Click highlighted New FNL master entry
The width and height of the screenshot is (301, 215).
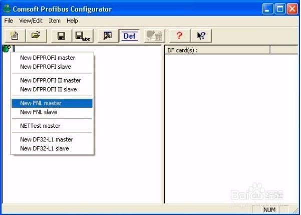pyautogui.click(x=52, y=103)
